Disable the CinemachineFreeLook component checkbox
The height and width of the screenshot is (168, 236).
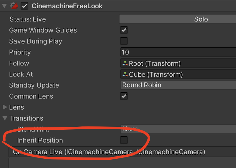click(24, 6)
